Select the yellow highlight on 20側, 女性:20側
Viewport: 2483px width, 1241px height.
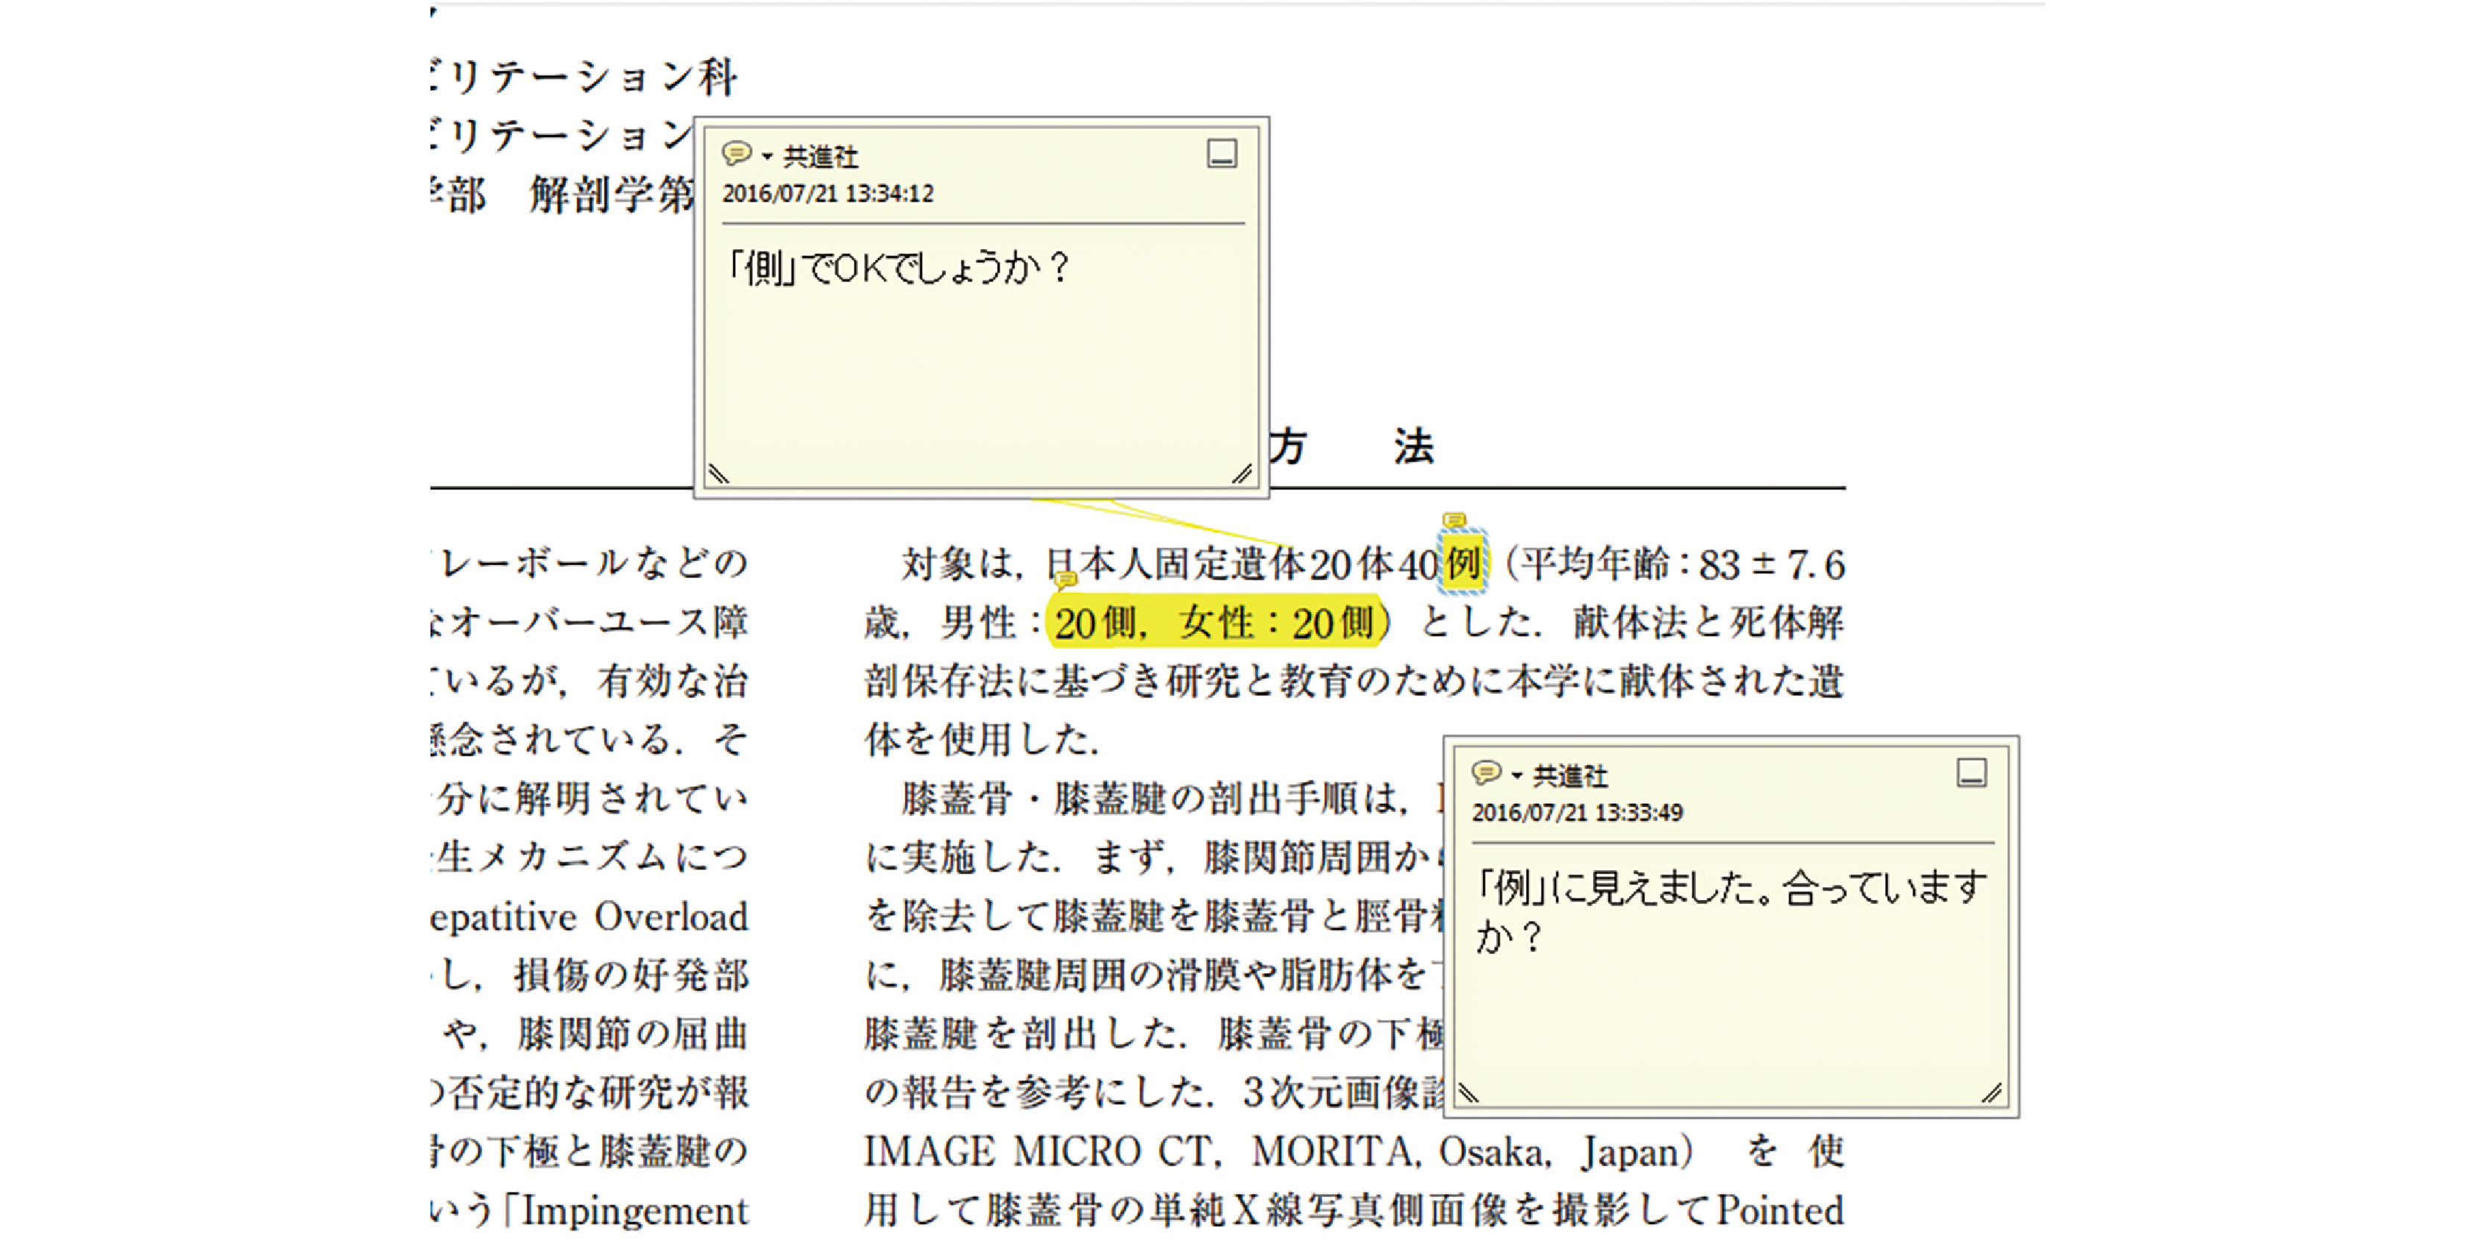pos(1216,622)
